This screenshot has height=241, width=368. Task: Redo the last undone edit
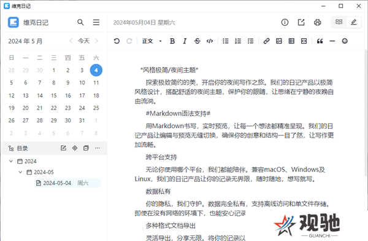pyautogui.click(x=129, y=41)
